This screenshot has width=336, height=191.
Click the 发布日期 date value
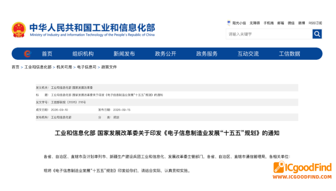pos(122,110)
